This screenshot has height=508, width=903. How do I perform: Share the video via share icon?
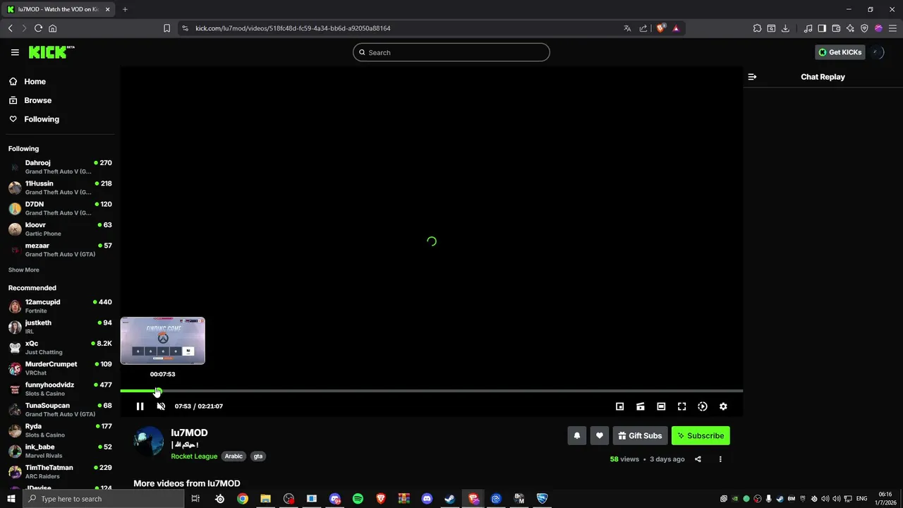tap(698, 459)
